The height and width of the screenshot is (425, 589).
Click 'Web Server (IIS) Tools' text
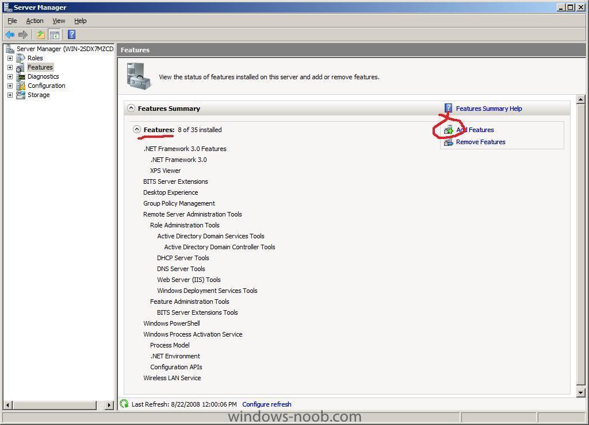click(189, 280)
